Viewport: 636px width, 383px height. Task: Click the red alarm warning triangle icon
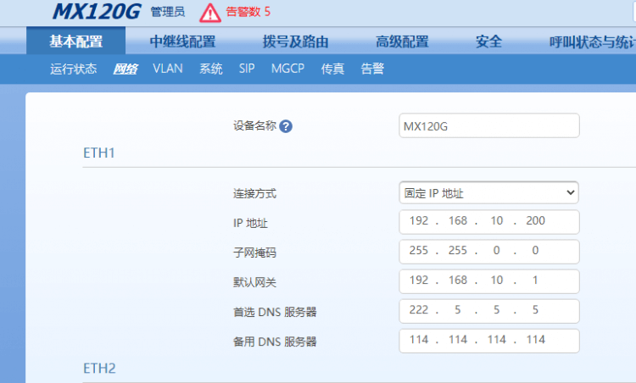click(x=209, y=13)
